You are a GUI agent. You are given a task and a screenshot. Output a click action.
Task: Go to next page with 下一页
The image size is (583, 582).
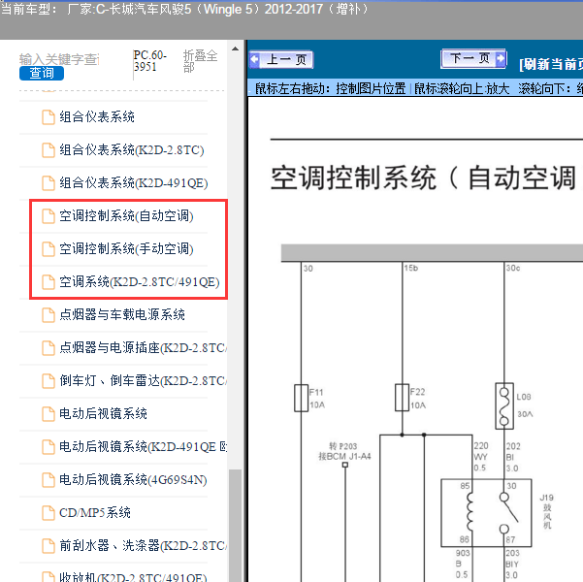click(x=473, y=58)
